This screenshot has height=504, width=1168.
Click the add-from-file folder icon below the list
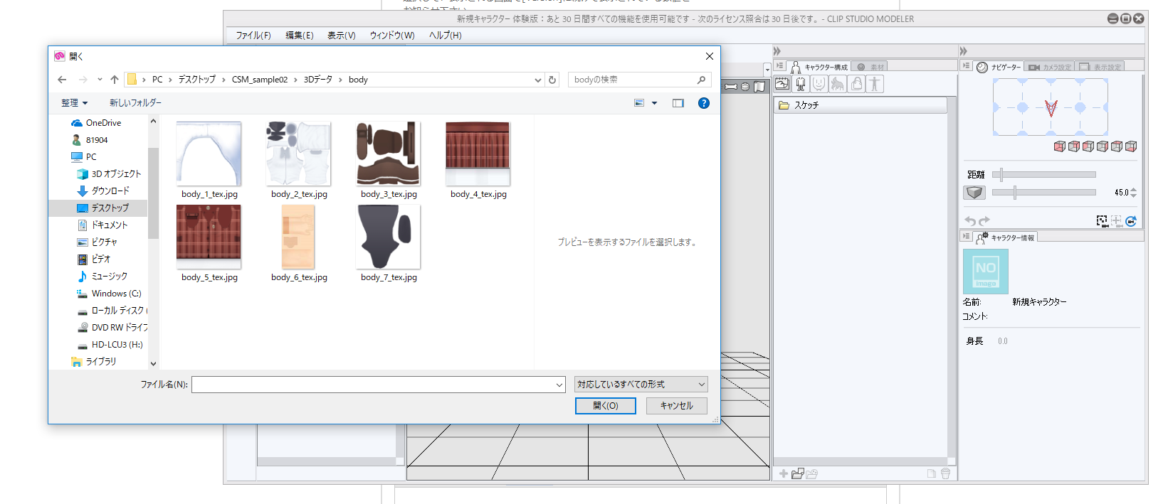click(798, 473)
